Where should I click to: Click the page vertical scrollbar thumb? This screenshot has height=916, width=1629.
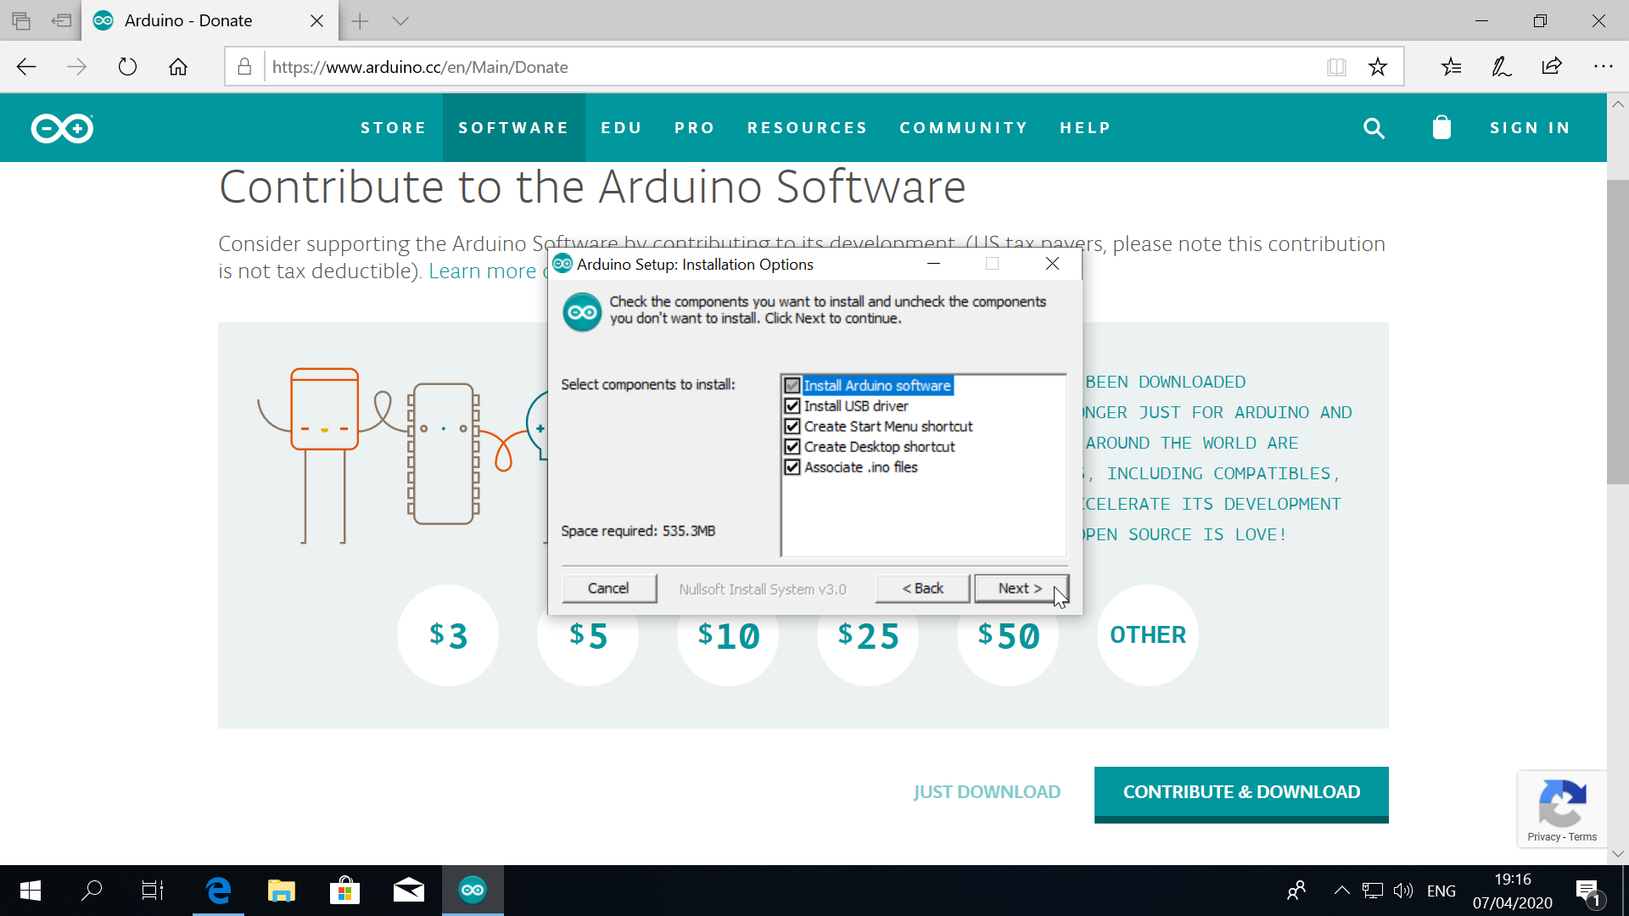(1617, 332)
